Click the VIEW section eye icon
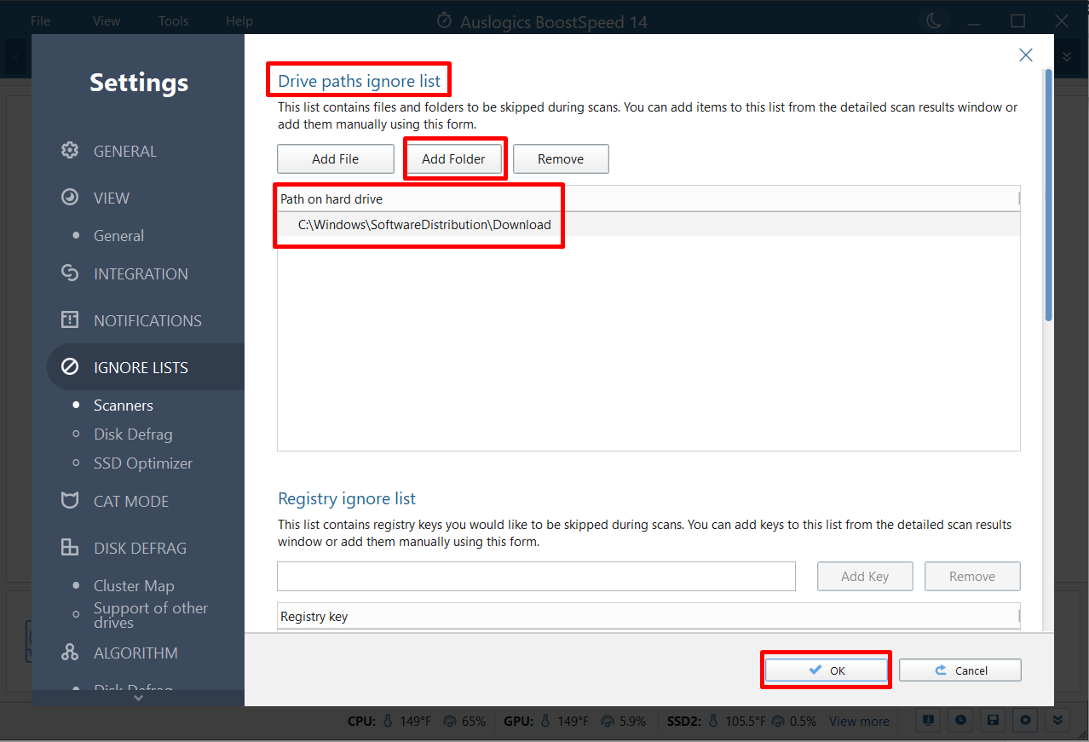Screen dimensions: 1089x742 (x=70, y=198)
